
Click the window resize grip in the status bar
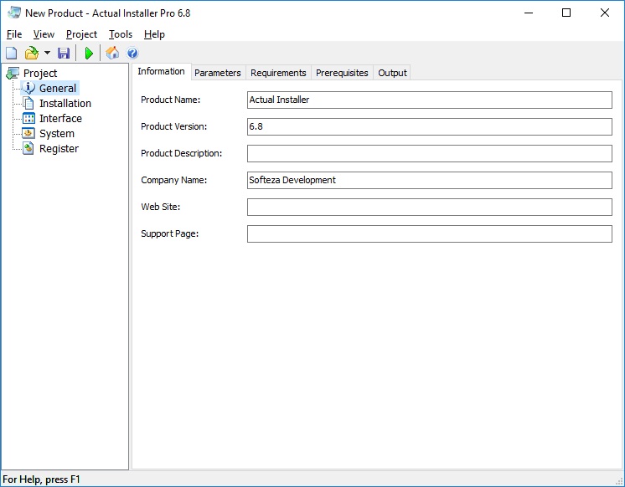pyautogui.click(x=619, y=481)
